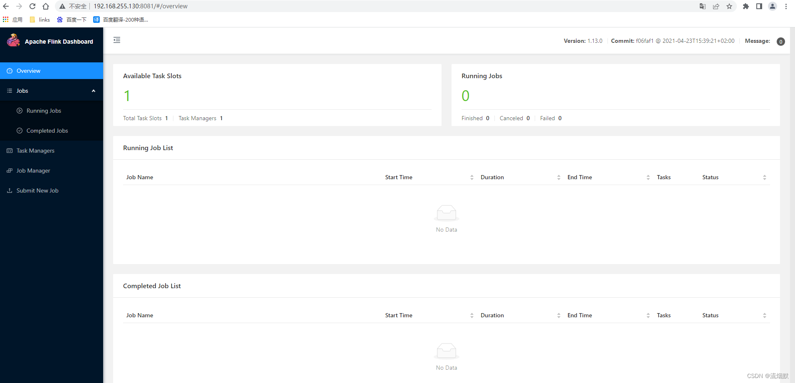Viewport: 795px width, 383px height.
Task: Click the not-secure warning triangle icon
Action: pos(62,6)
